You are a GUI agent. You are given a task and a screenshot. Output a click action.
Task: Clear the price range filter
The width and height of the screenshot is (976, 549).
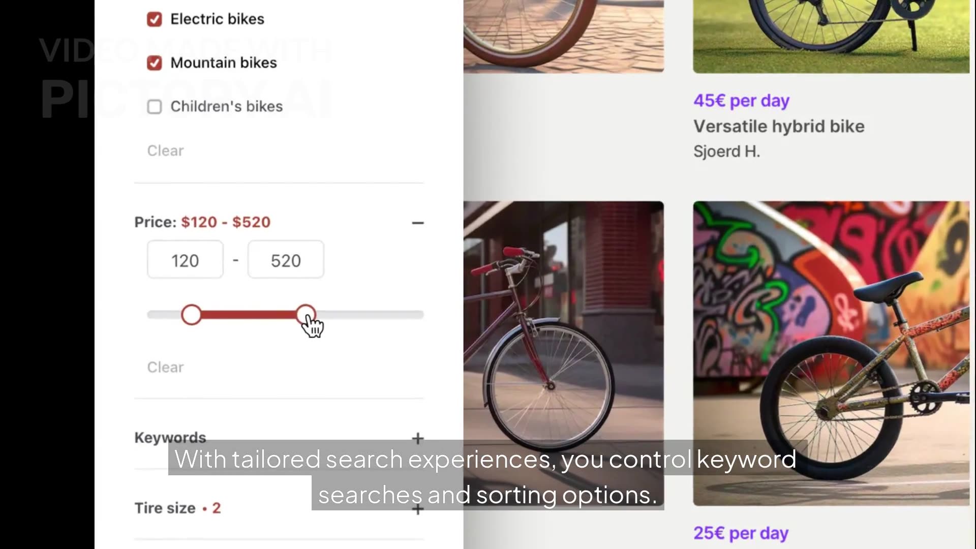pyautogui.click(x=165, y=367)
